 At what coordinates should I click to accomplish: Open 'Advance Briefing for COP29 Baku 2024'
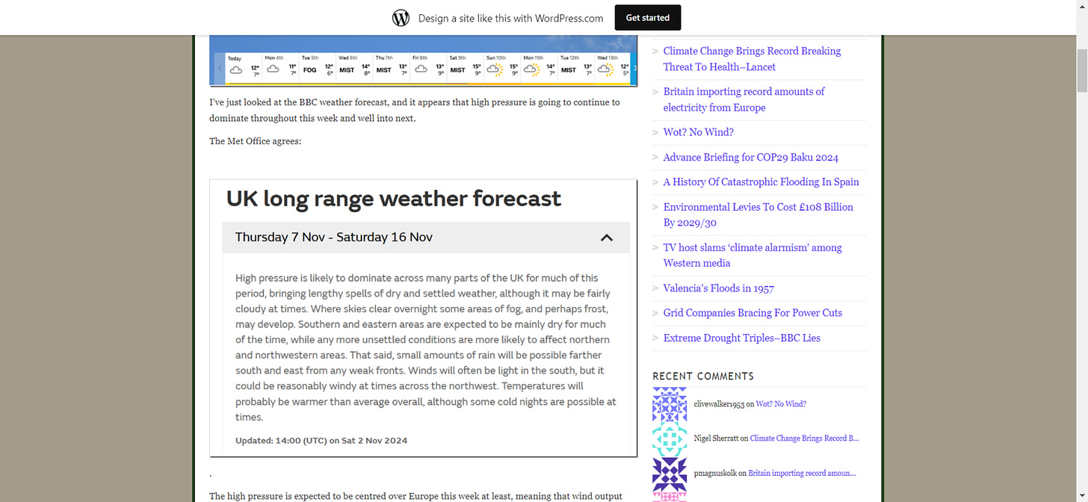tap(750, 158)
